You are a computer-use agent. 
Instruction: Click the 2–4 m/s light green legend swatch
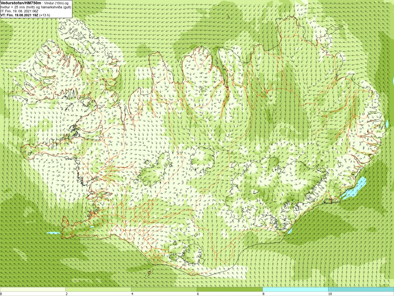click(x=98, y=290)
